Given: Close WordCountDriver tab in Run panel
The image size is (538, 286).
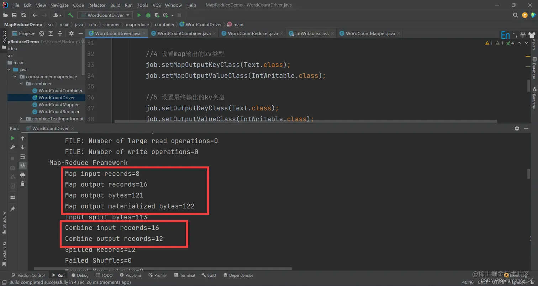Looking at the screenshot, I should (x=72, y=128).
